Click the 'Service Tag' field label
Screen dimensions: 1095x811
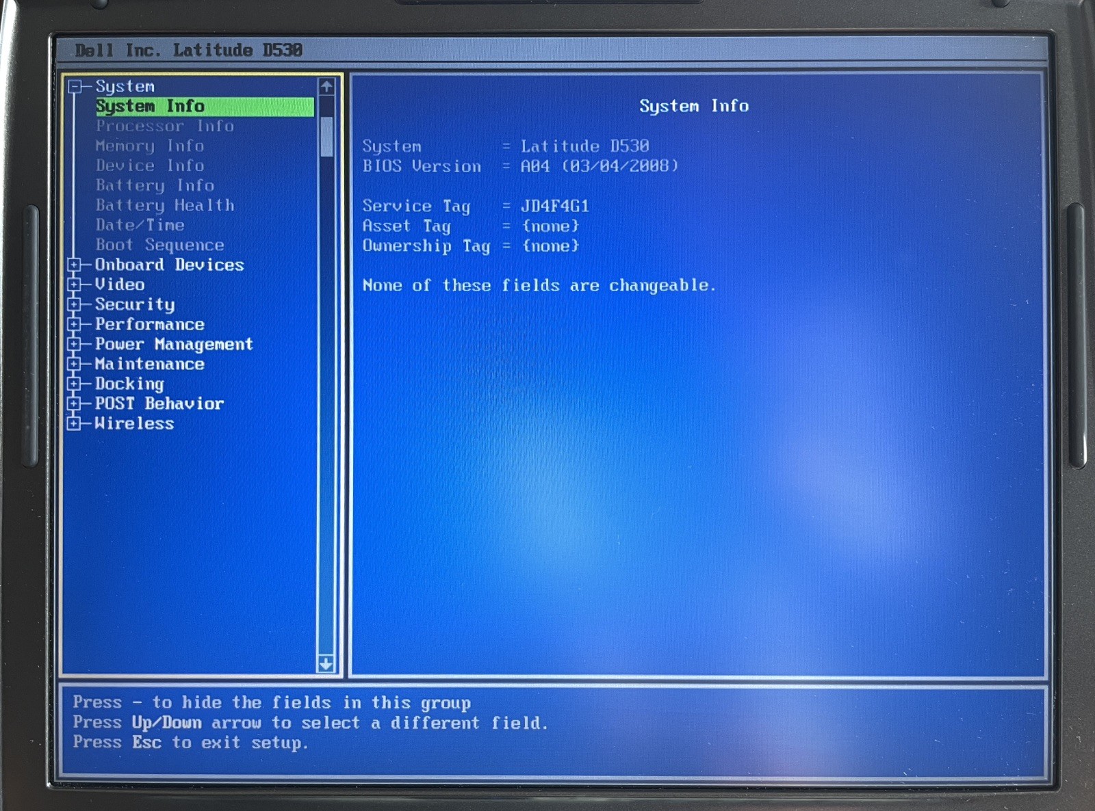tap(416, 206)
